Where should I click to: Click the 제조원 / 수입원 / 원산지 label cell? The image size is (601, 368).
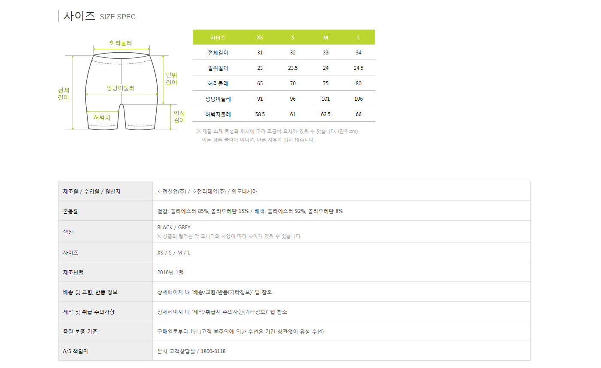[92, 191]
